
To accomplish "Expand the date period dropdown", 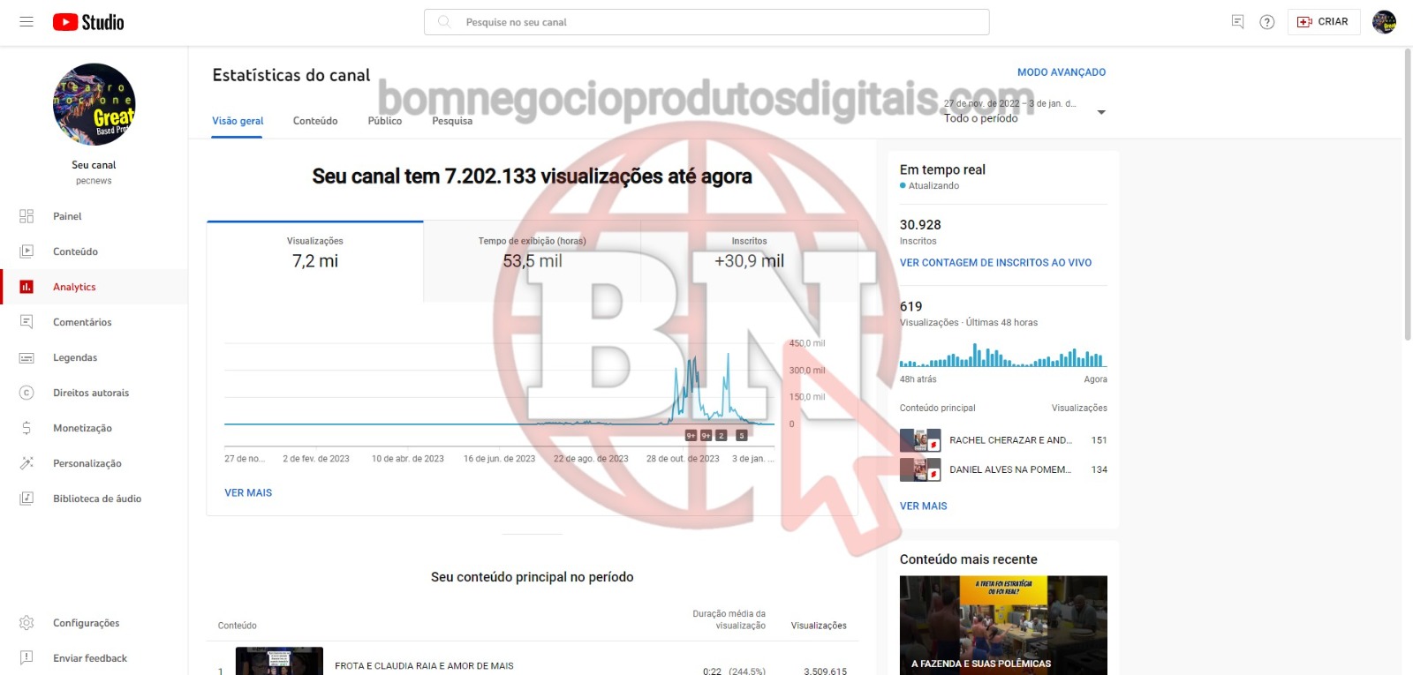I will click(1100, 112).
